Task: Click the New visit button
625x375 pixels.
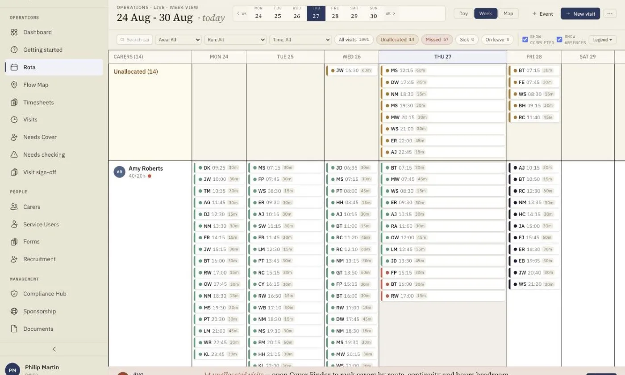Action: pos(580,14)
